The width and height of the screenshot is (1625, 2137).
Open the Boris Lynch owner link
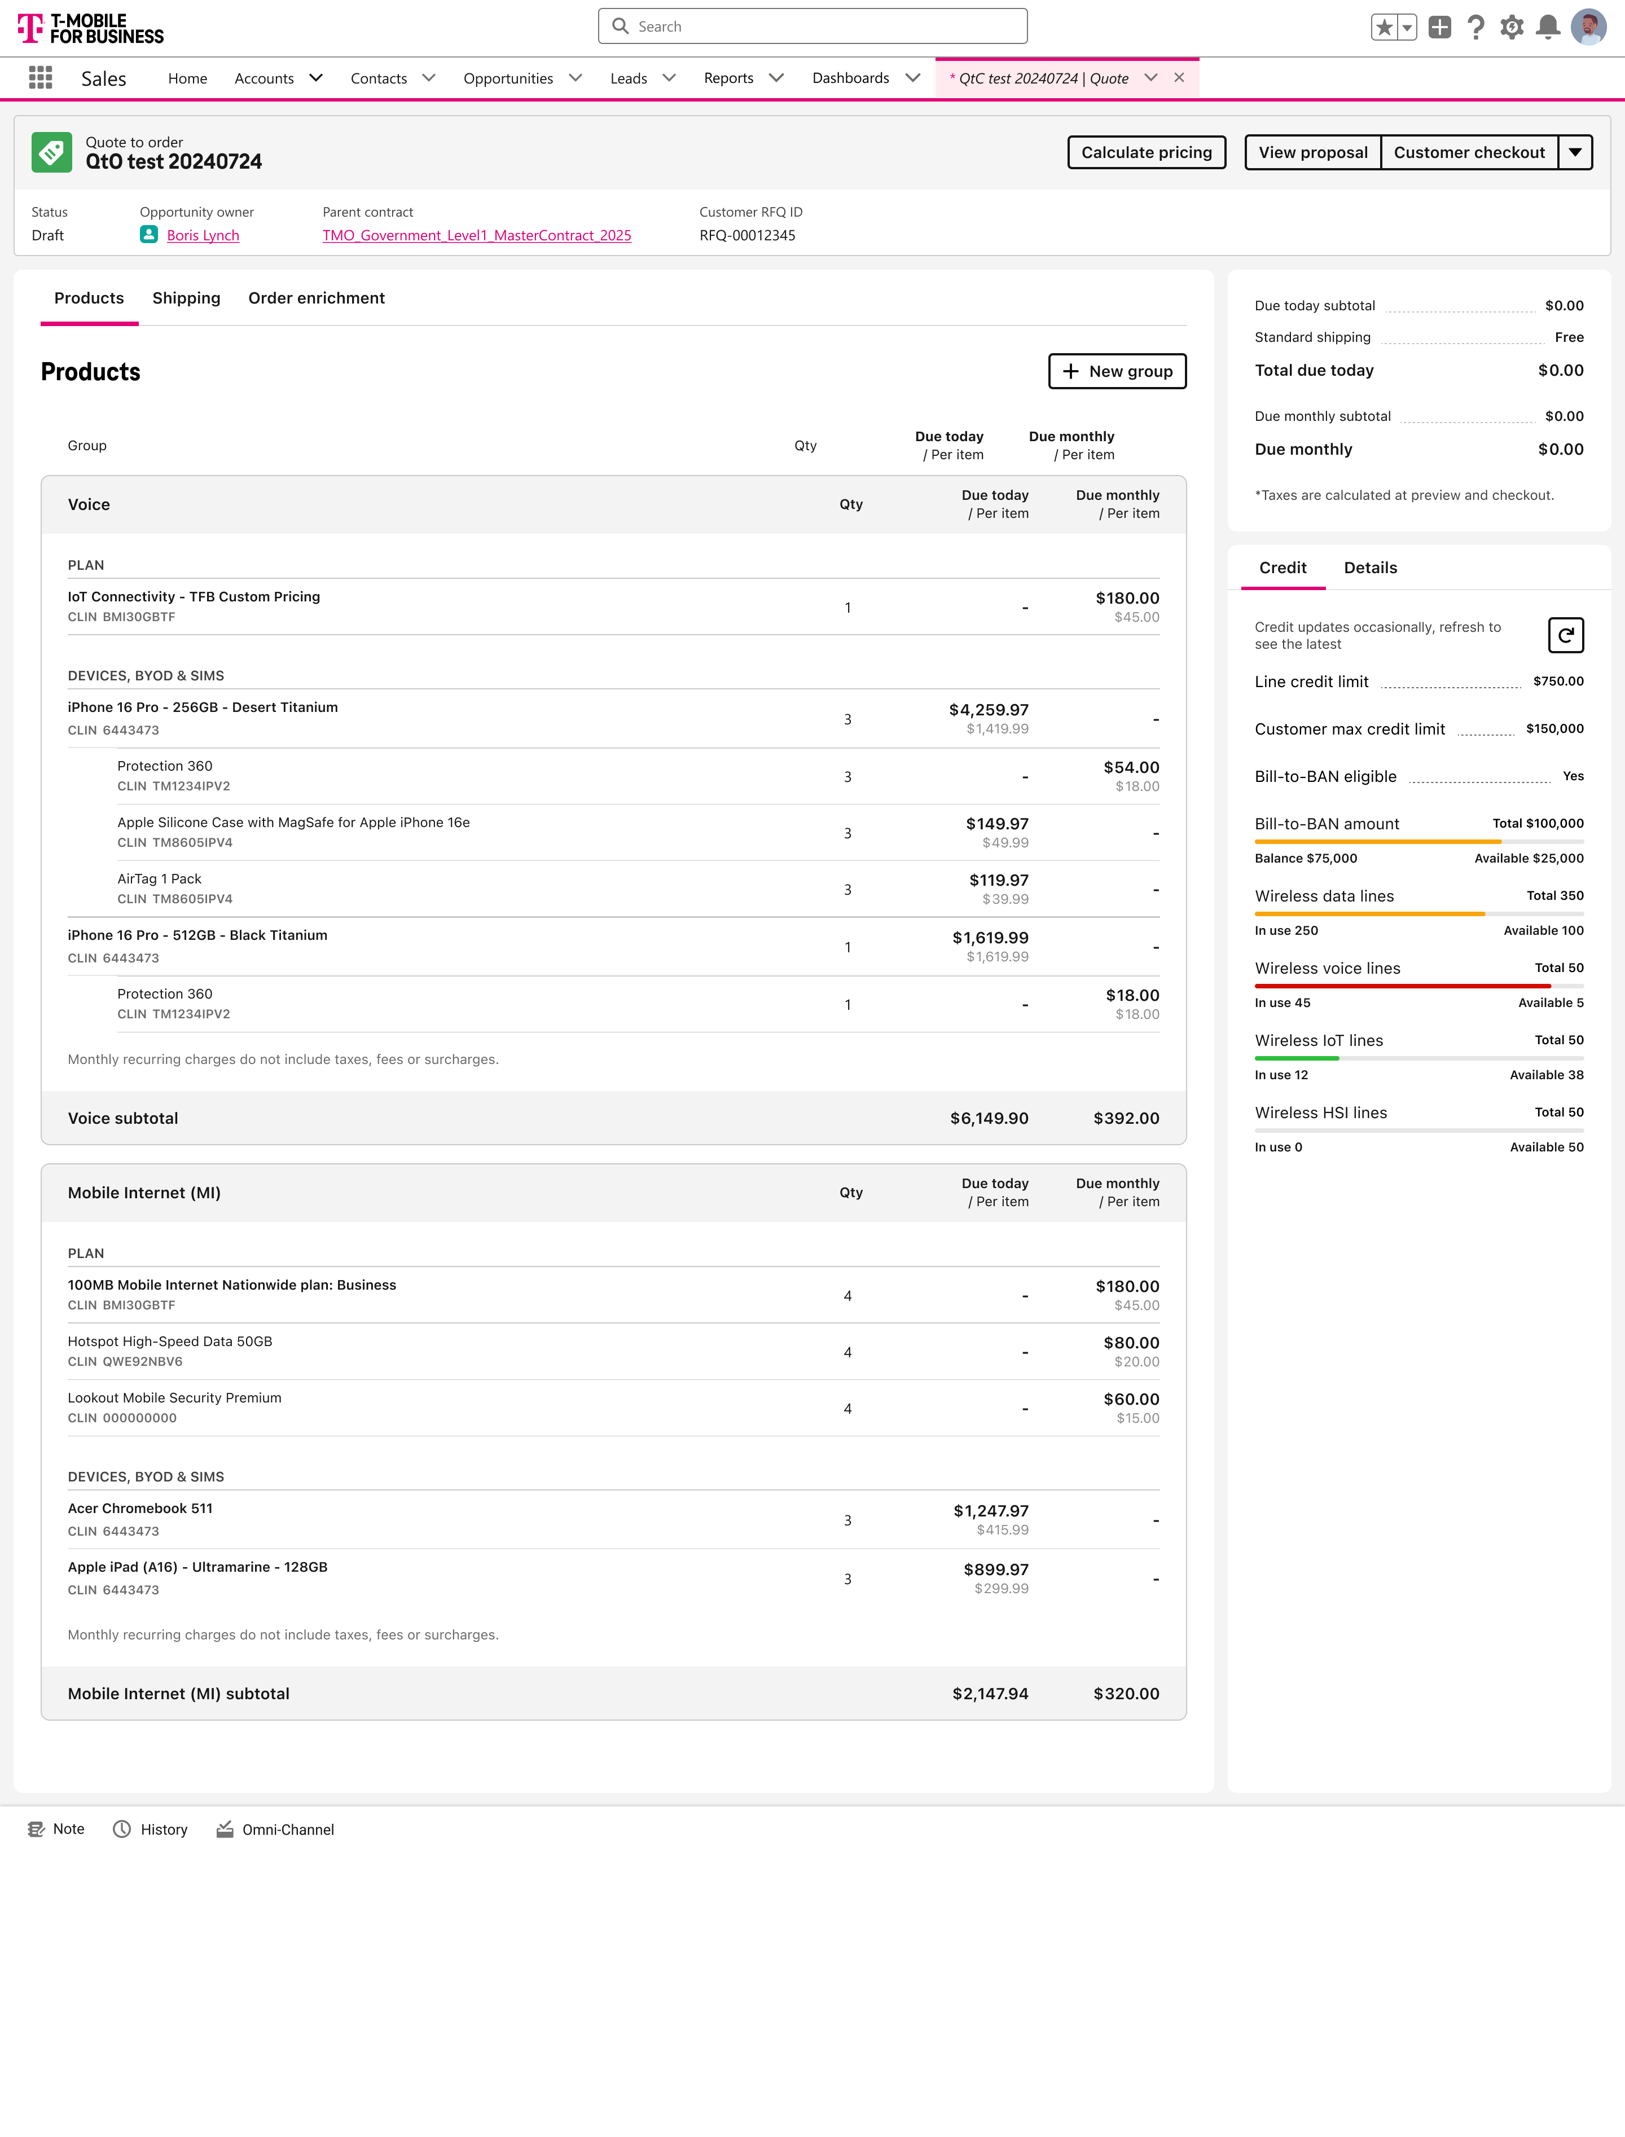point(203,235)
